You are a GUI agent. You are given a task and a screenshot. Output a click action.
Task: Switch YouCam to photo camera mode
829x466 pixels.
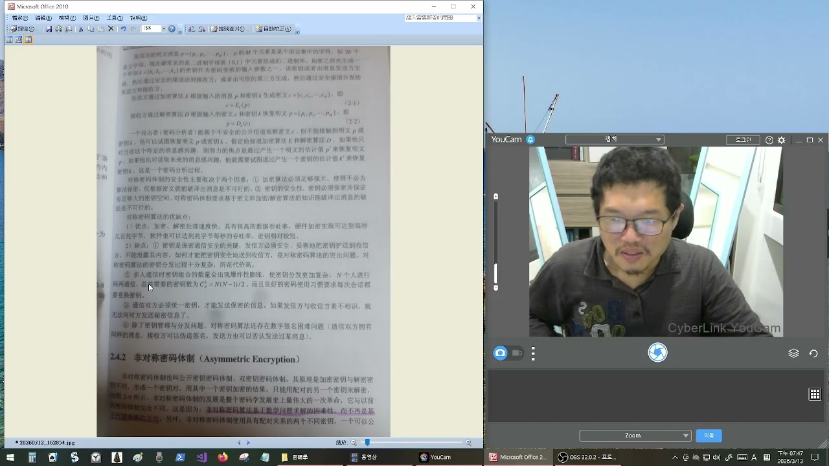click(500, 353)
